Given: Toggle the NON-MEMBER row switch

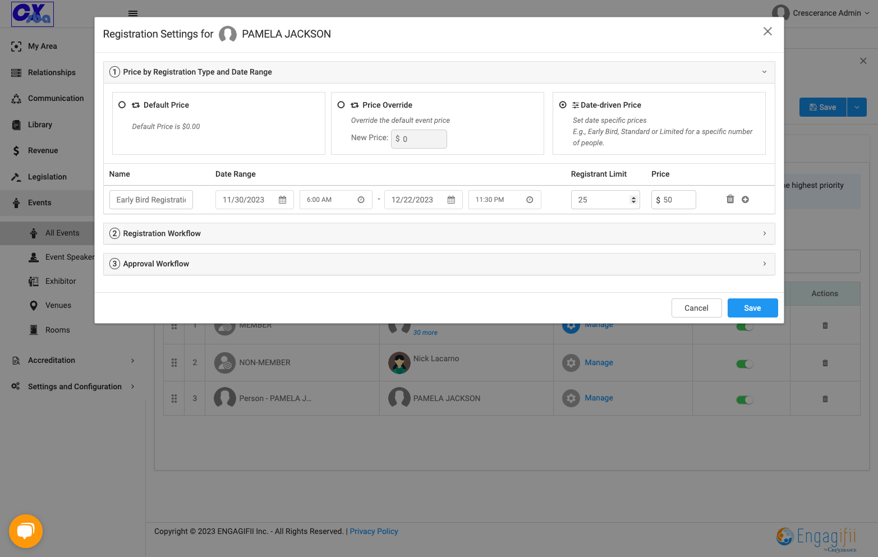Looking at the screenshot, I should 744,364.
